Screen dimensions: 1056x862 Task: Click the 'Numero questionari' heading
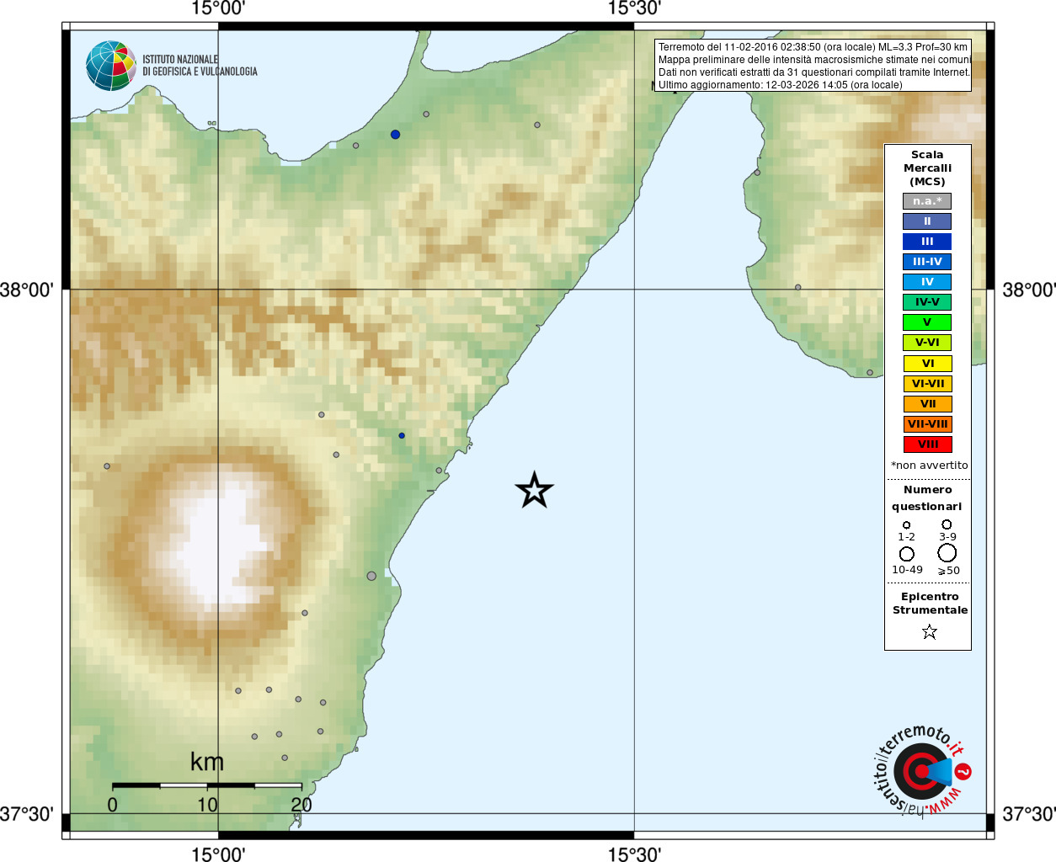(927, 498)
